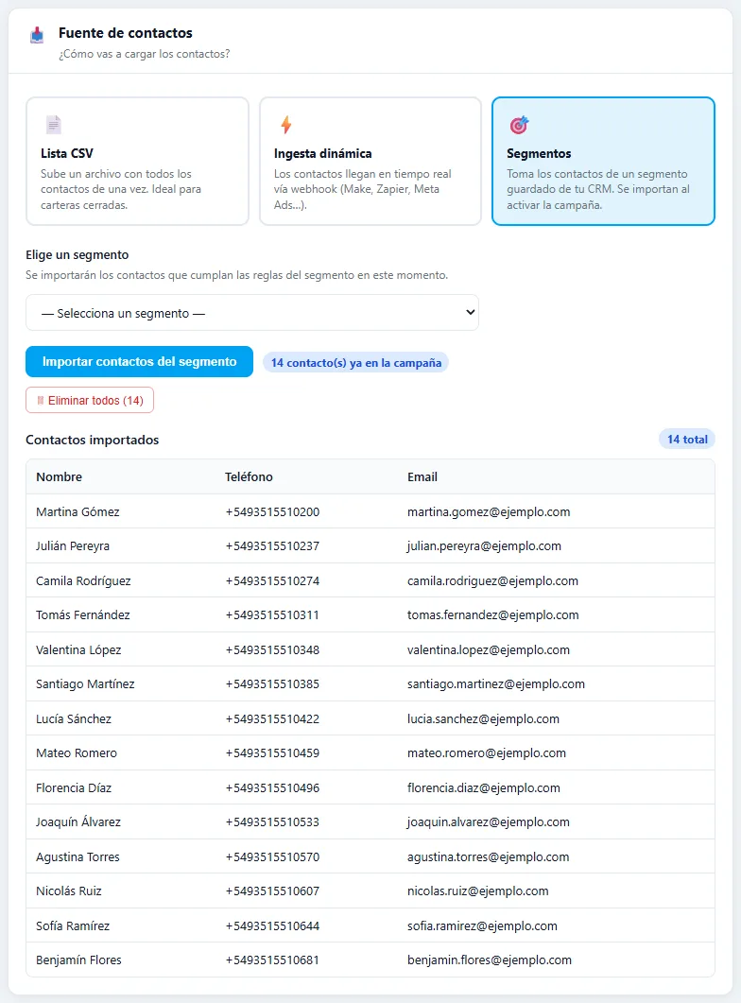
Task: Select the Tomás Fernández name cell
Action: (x=83, y=615)
